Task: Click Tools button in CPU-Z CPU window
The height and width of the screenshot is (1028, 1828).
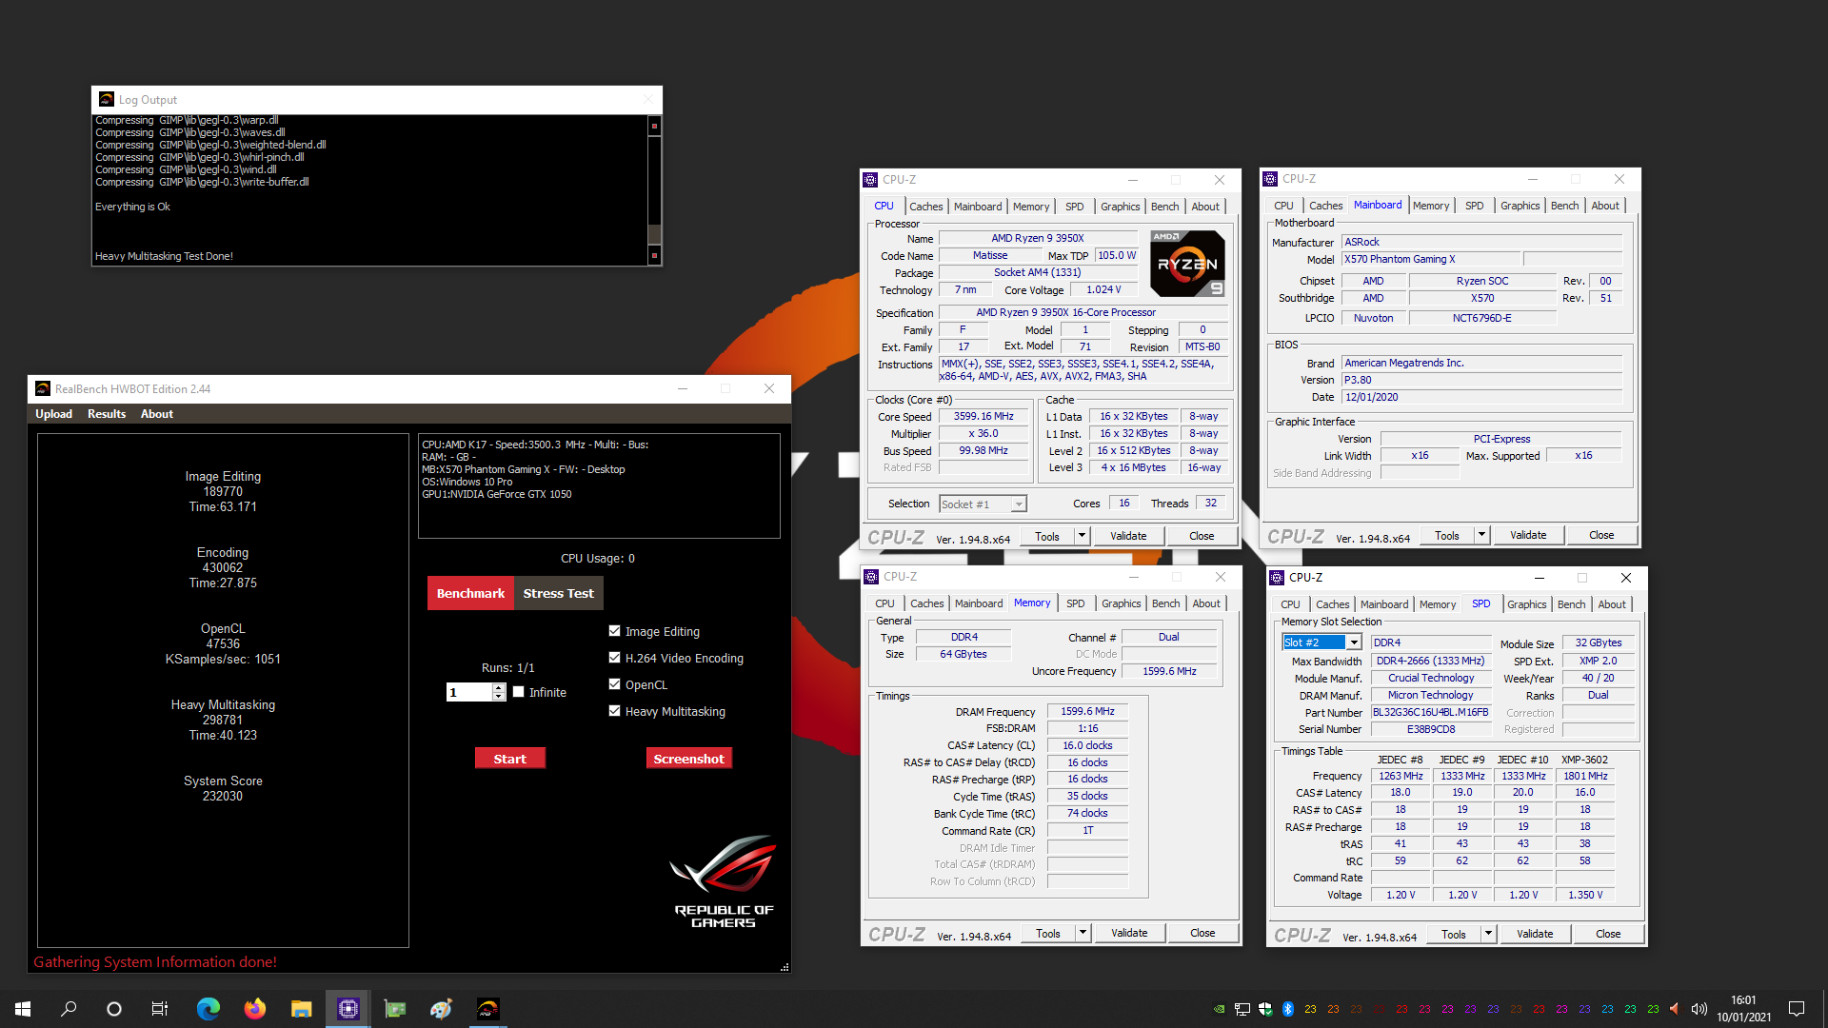Action: (1047, 536)
